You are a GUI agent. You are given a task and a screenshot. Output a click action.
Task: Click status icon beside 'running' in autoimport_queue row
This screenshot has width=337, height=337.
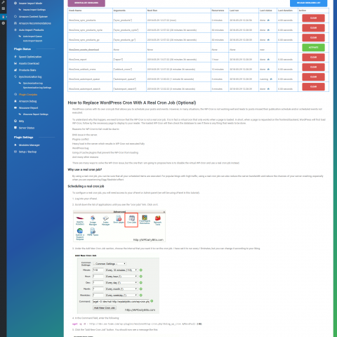pos(271,79)
